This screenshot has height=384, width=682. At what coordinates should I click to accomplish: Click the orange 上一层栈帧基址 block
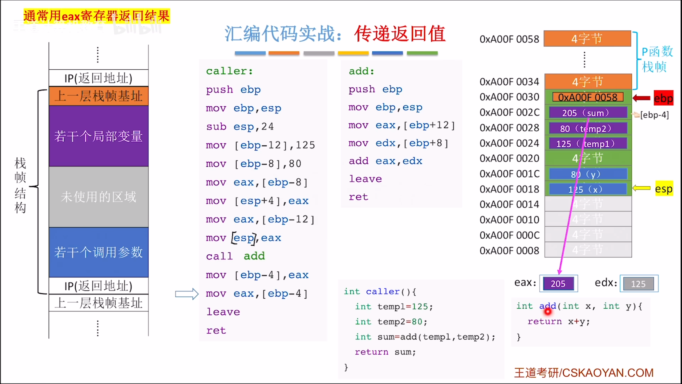tap(99, 96)
